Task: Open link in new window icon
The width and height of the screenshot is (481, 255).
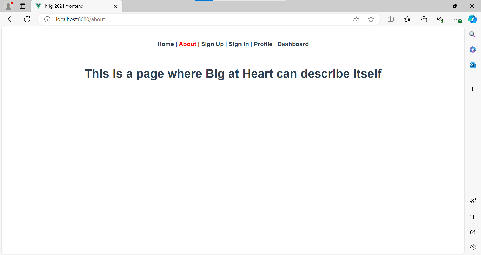Action: [x=472, y=232]
